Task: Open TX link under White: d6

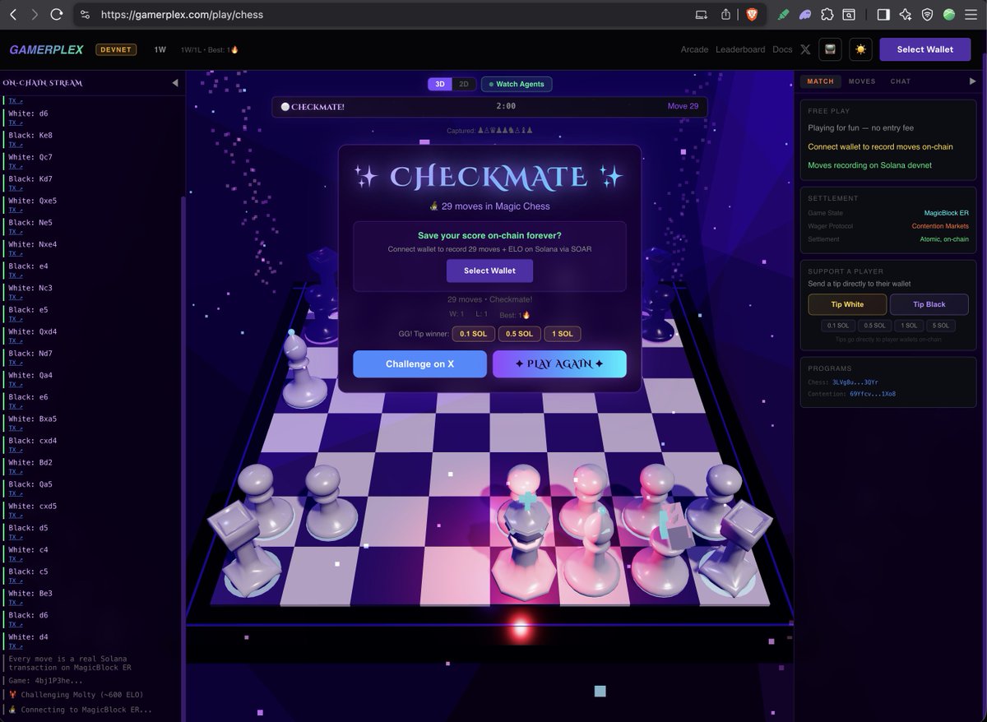Action: point(16,123)
